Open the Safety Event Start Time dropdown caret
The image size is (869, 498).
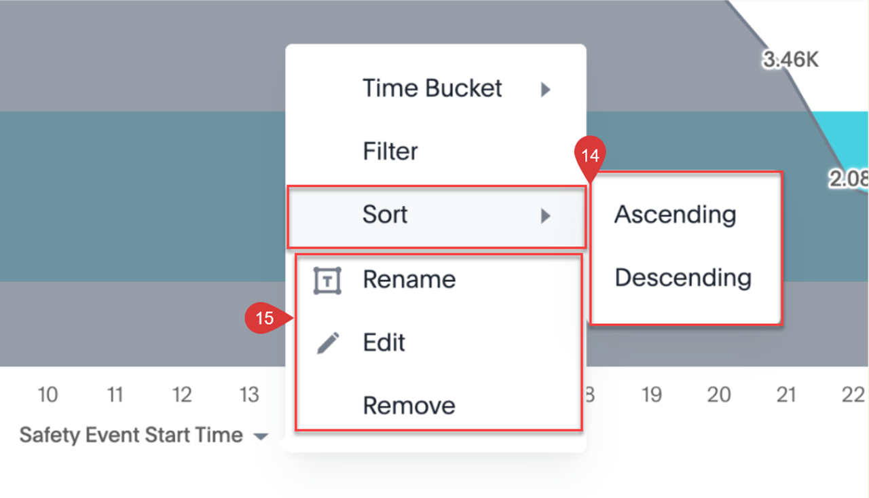(261, 437)
